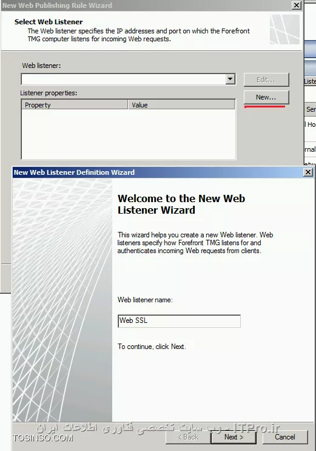Sort by the Value column header
Screen dimensions: 316x451
pyautogui.click(x=181, y=105)
